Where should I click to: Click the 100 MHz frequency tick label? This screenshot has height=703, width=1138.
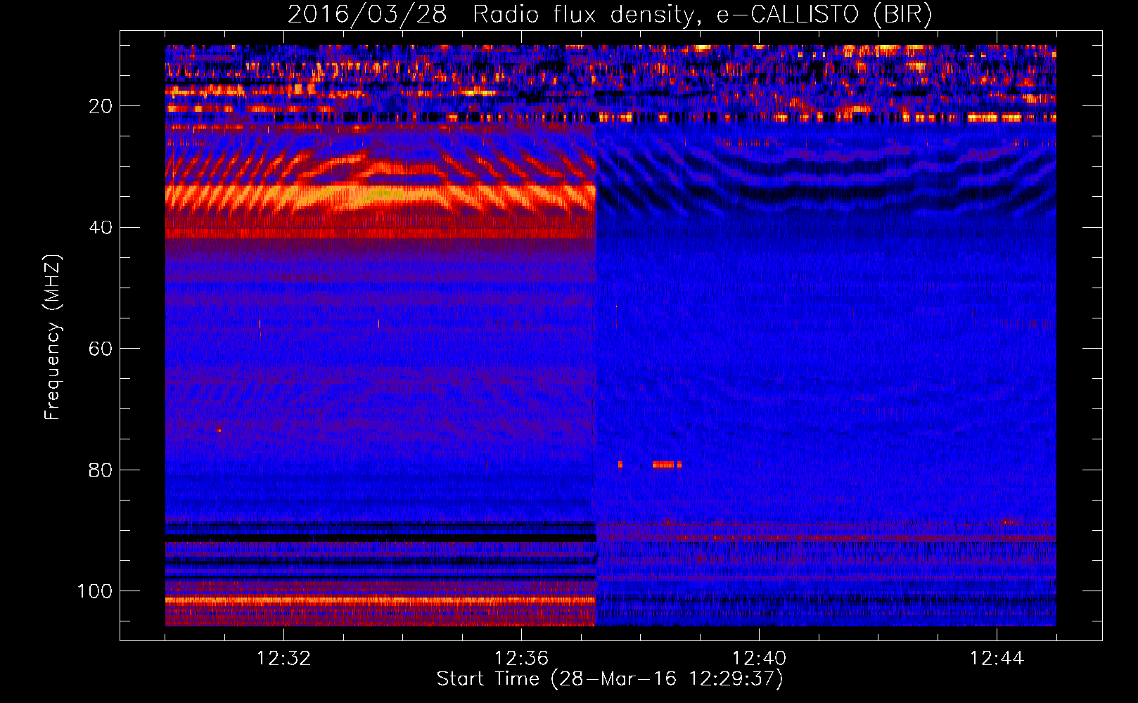tap(95, 591)
